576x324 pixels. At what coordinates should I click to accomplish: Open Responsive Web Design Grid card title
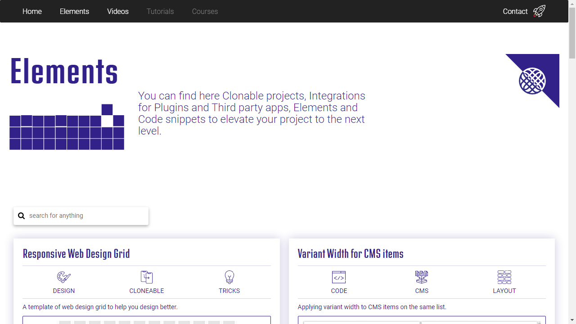click(76, 254)
